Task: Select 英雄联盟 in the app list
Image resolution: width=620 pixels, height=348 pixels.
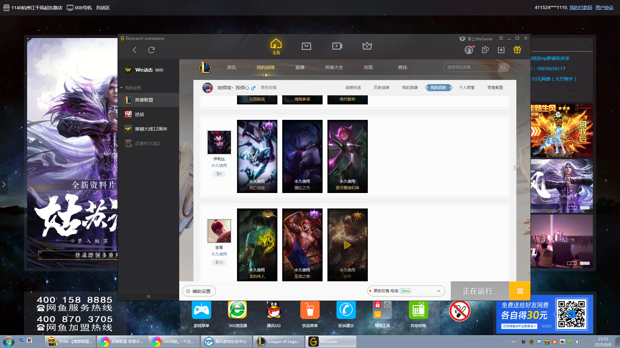Action: coord(149,100)
